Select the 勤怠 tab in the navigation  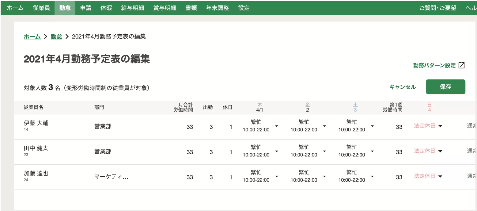click(65, 8)
